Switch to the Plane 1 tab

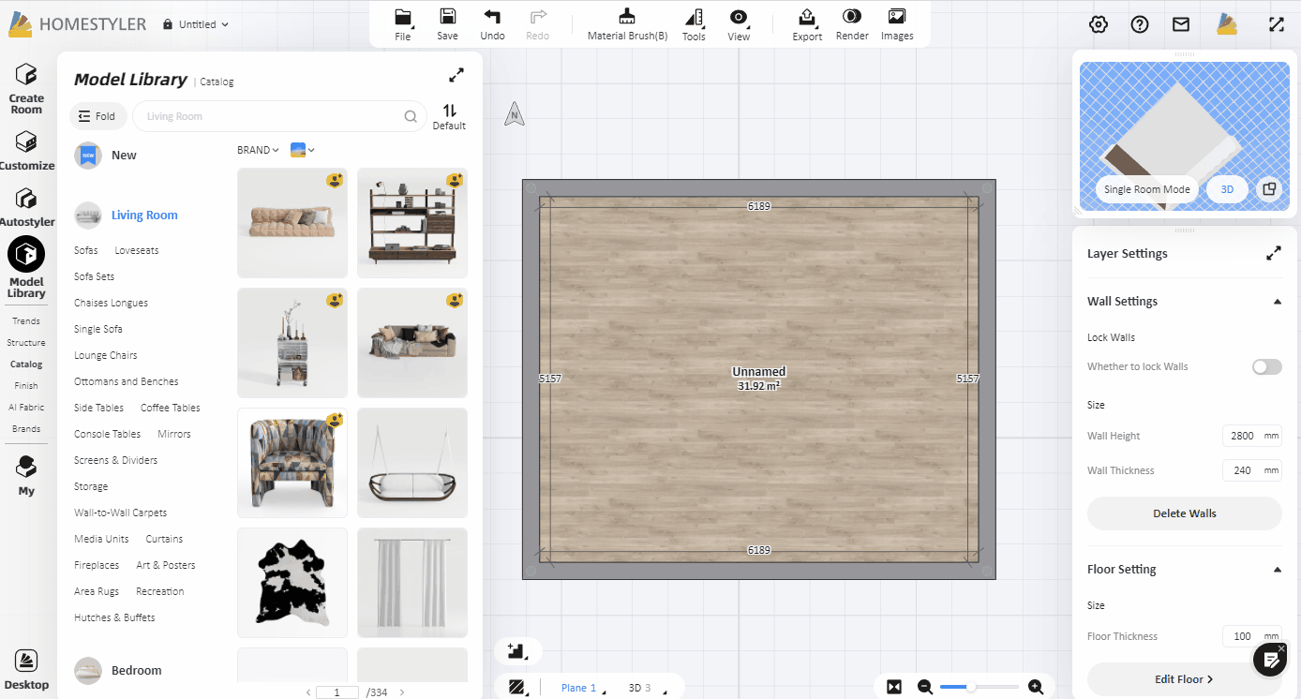click(x=578, y=688)
